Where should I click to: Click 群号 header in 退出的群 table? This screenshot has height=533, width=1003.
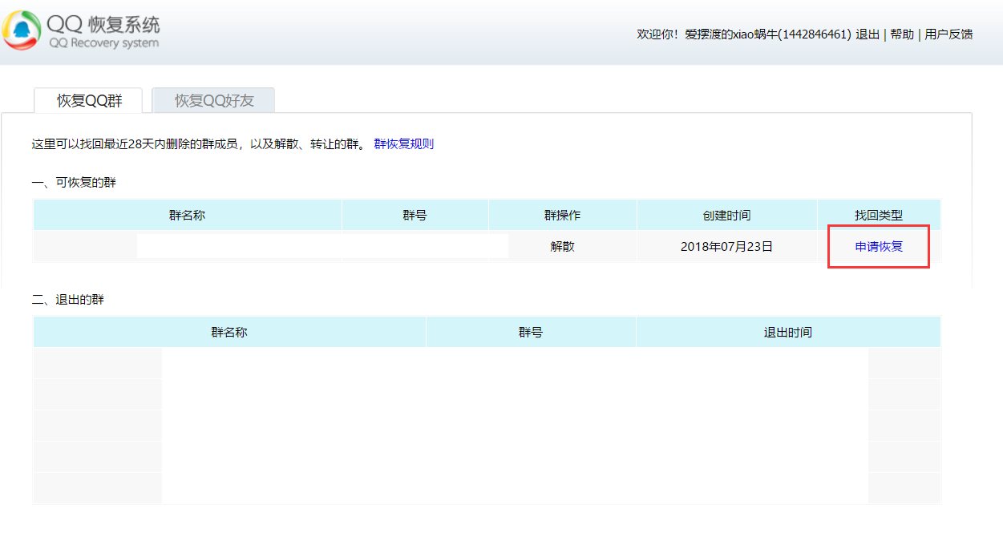pos(530,332)
